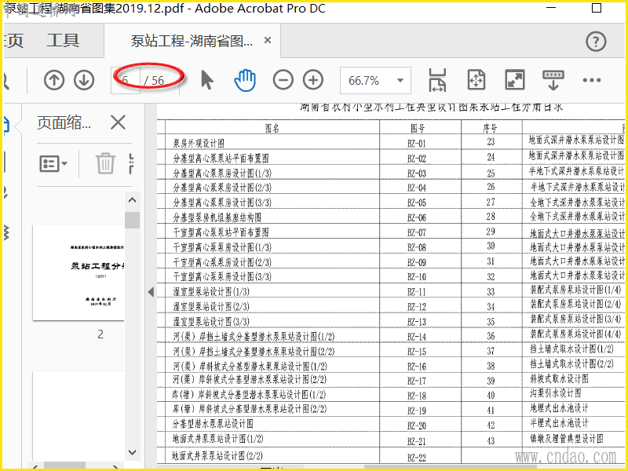Go to next page with down arrow
The height and width of the screenshot is (471, 628).
(x=84, y=80)
